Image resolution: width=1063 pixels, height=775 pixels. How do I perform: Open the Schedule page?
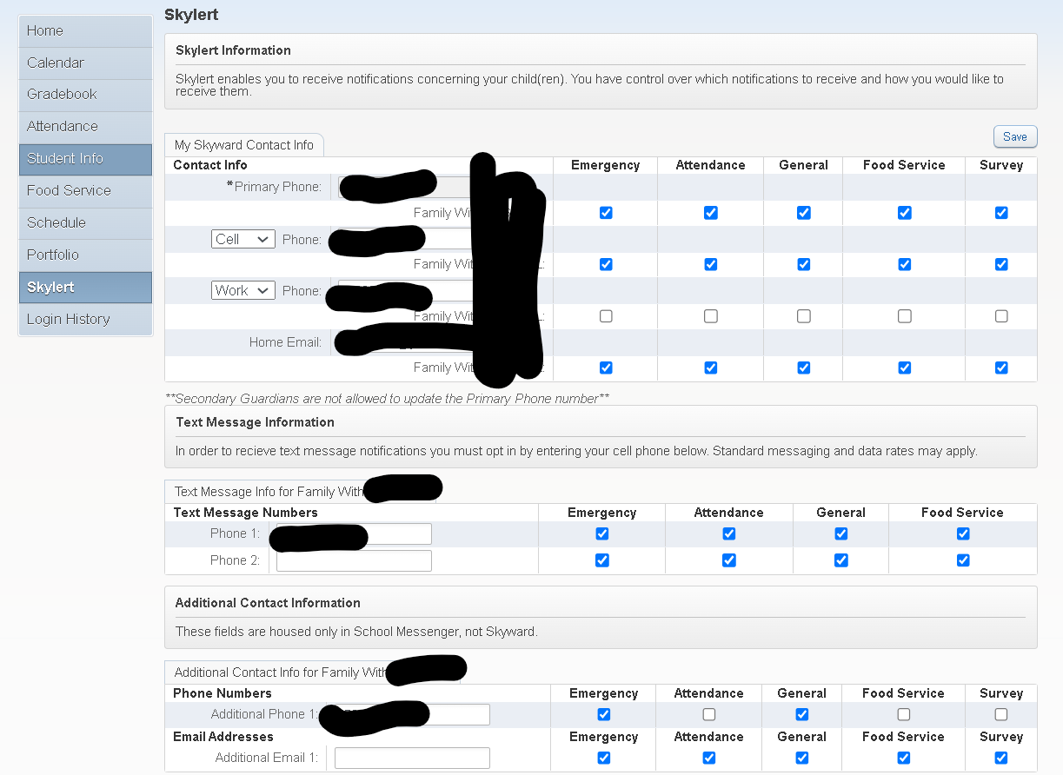pyautogui.click(x=85, y=222)
